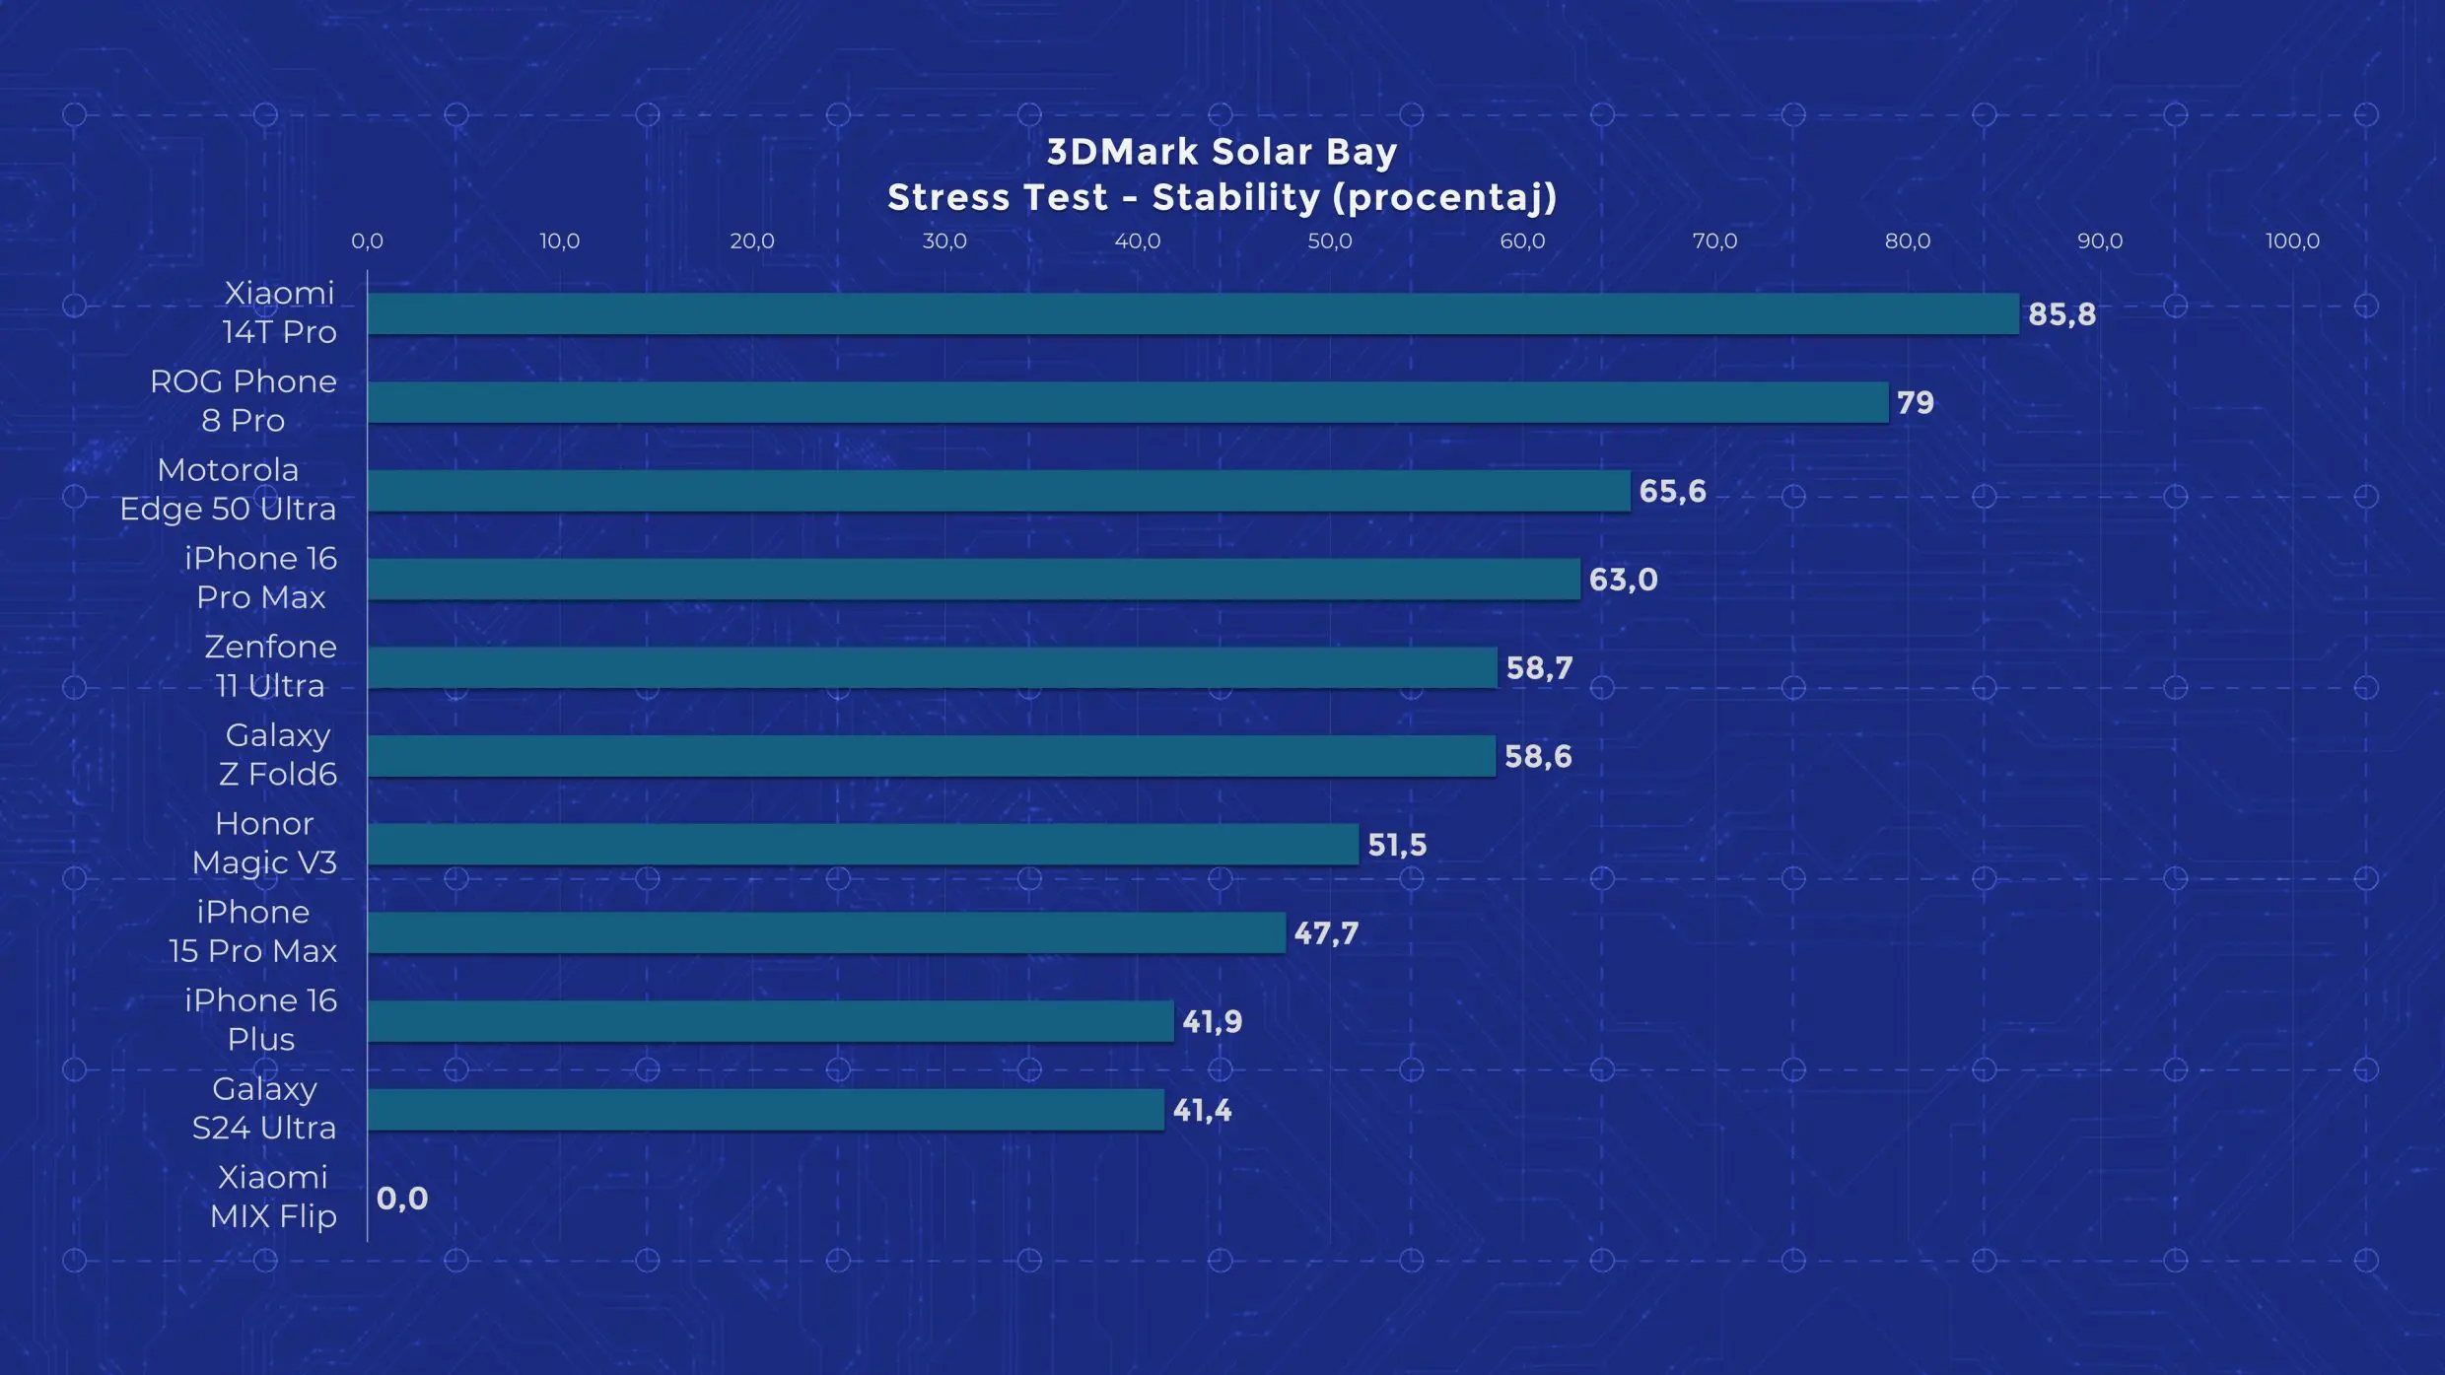The image size is (2445, 1375).
Task: Click the 'Xiaomi 14T Pro' label
Action: coord(279,312)
